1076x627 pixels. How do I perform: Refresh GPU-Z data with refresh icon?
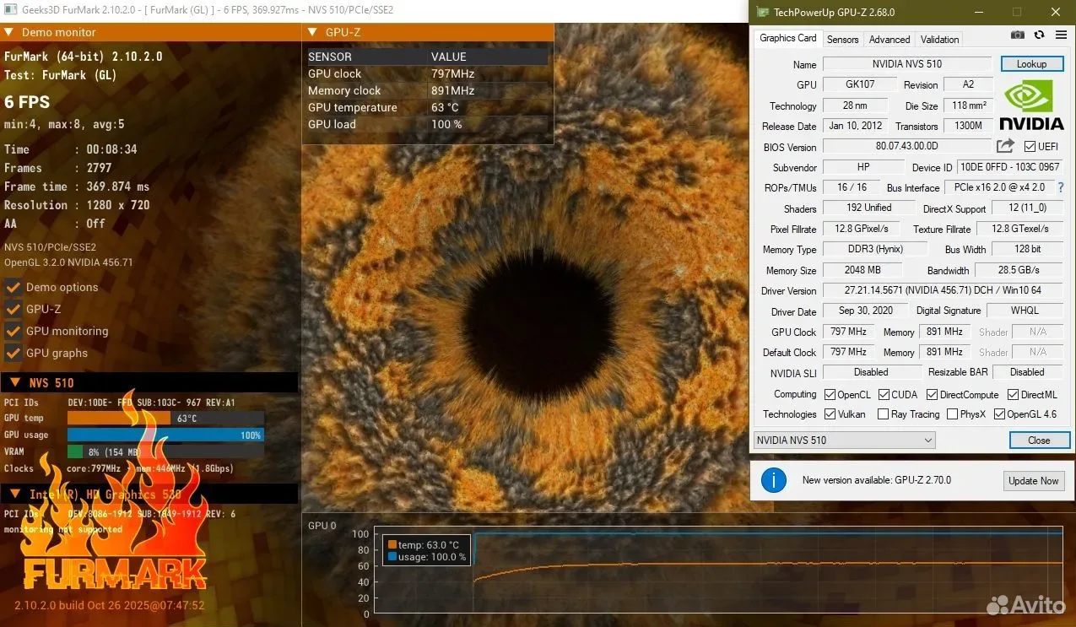pyautogui.click(x=1039, y=35)
